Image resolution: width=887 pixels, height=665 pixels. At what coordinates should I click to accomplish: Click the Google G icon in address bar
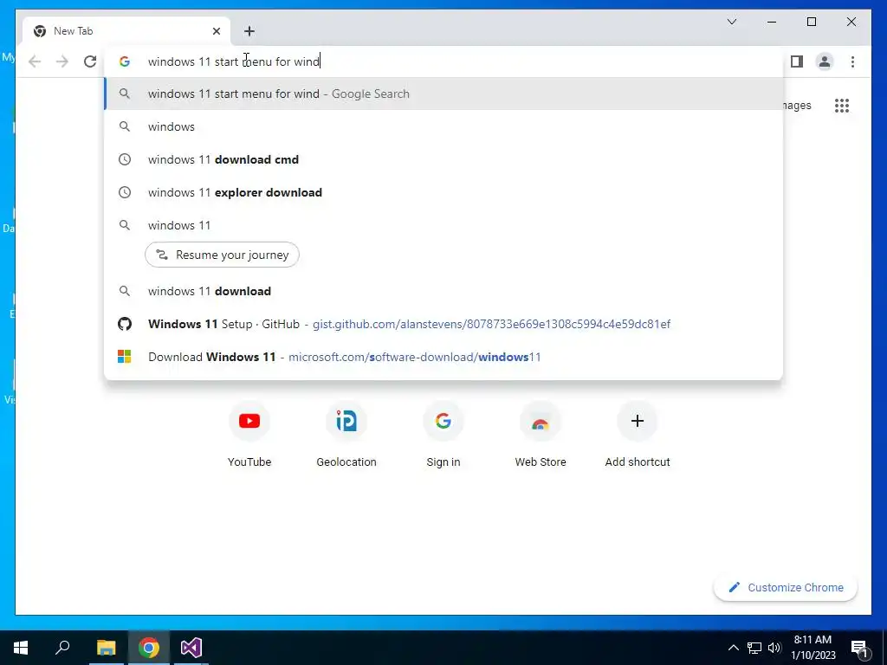[125, 61]
